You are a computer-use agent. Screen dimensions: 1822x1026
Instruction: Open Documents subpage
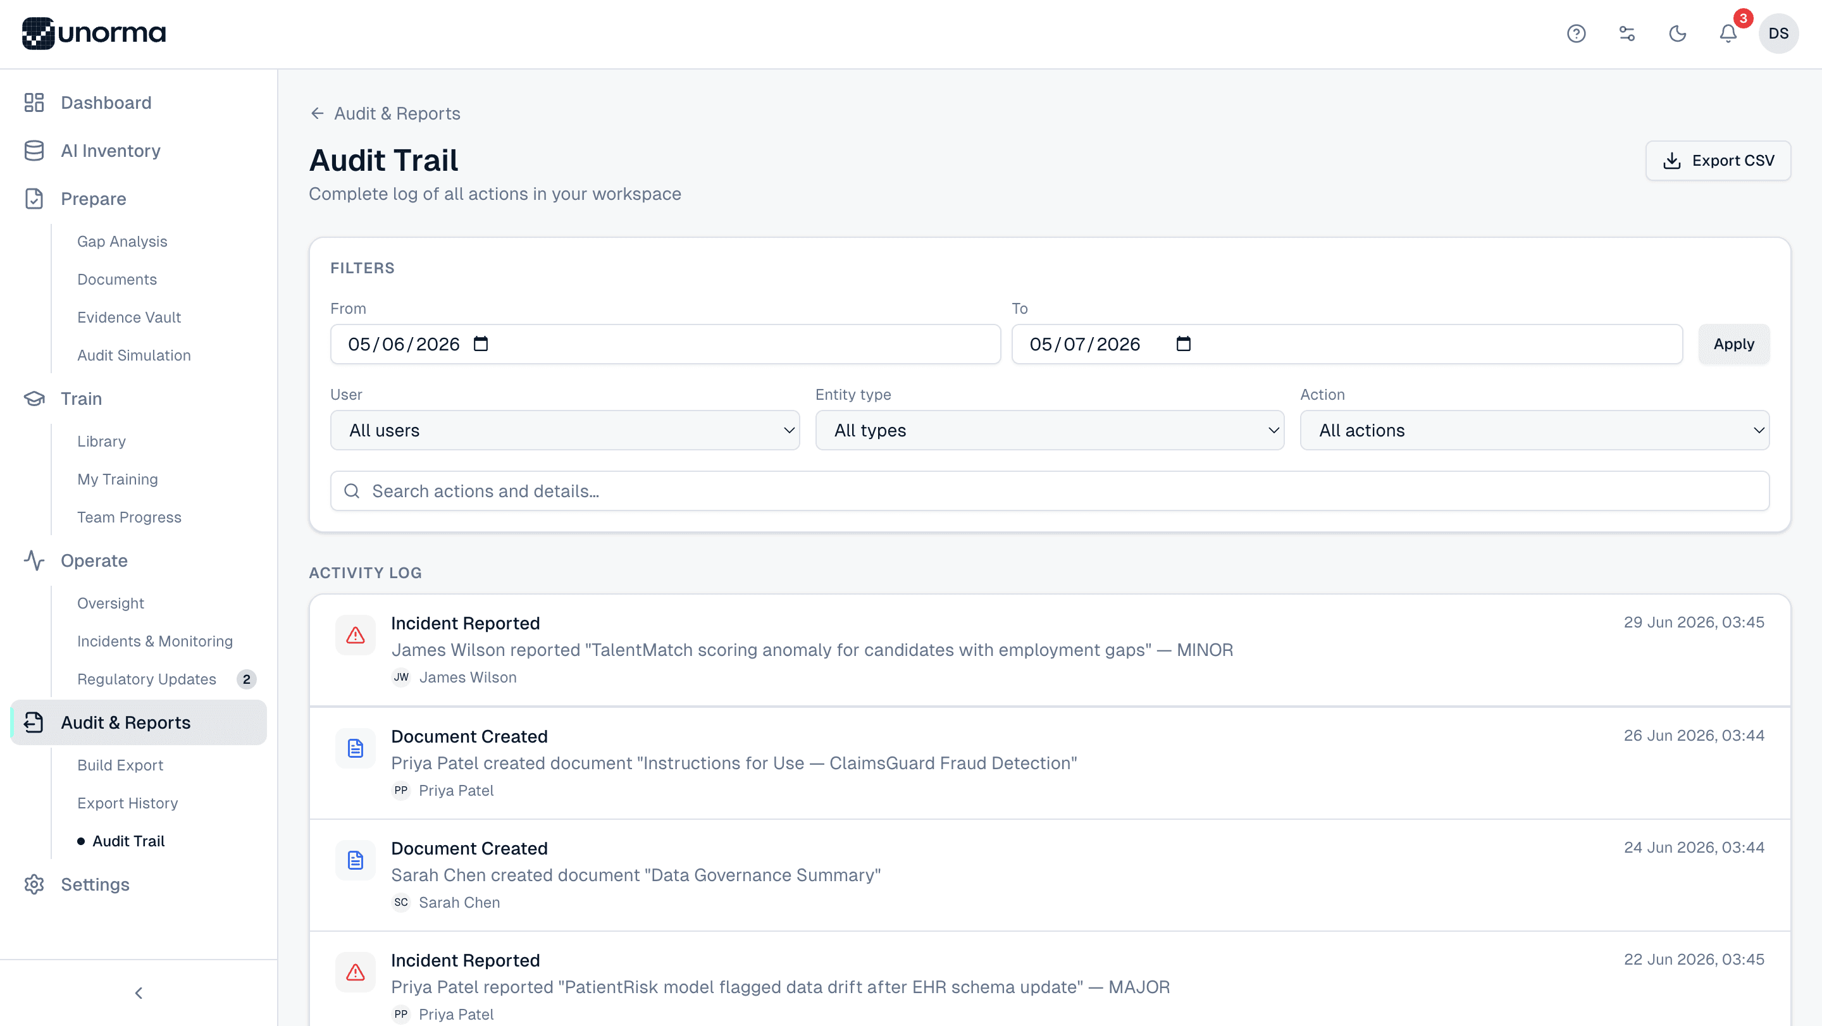(x=116, y=280)
